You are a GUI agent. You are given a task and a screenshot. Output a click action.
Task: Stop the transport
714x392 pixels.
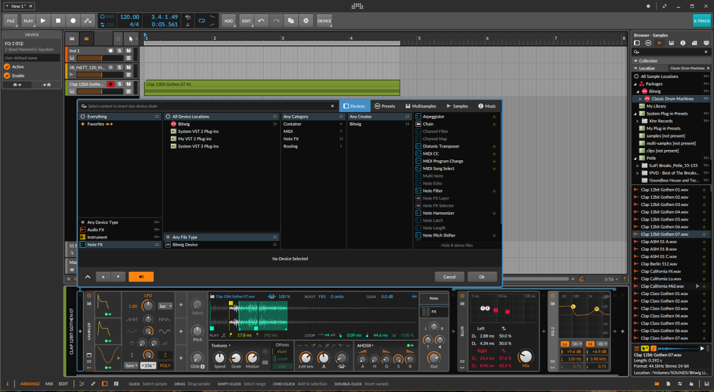click(59, 21)
